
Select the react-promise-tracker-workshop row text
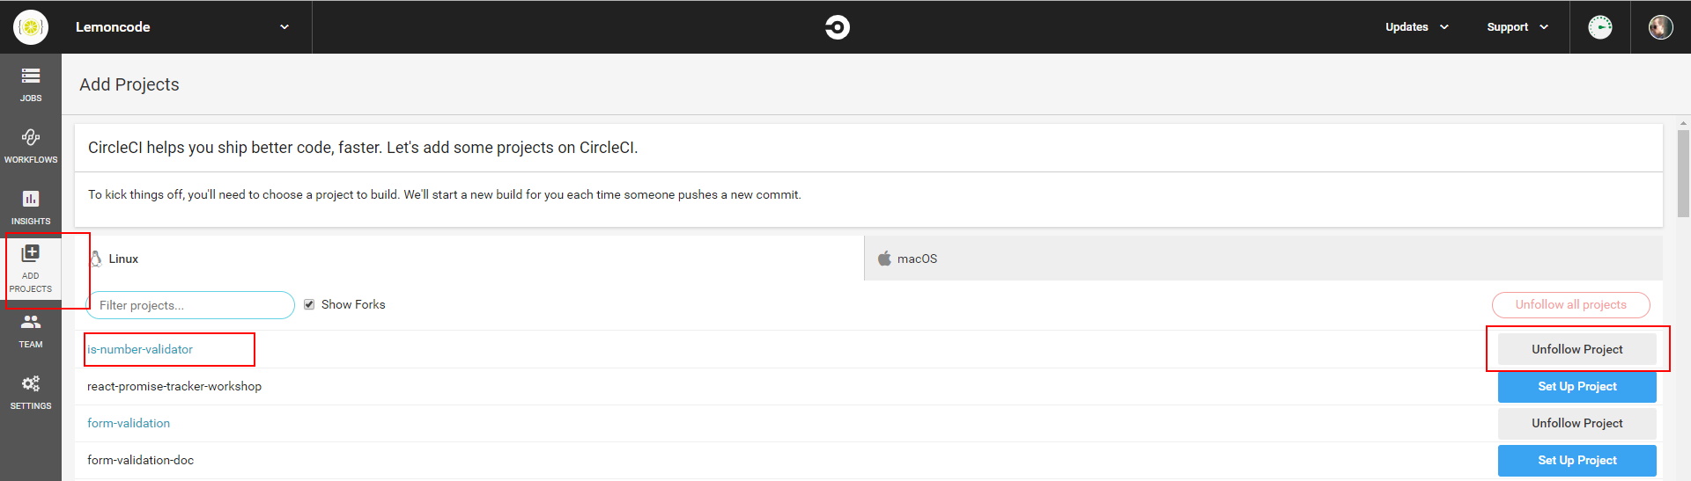click(x=174, y=386)
